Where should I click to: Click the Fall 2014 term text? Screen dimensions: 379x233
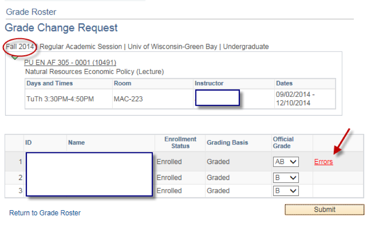pos(20,47)
